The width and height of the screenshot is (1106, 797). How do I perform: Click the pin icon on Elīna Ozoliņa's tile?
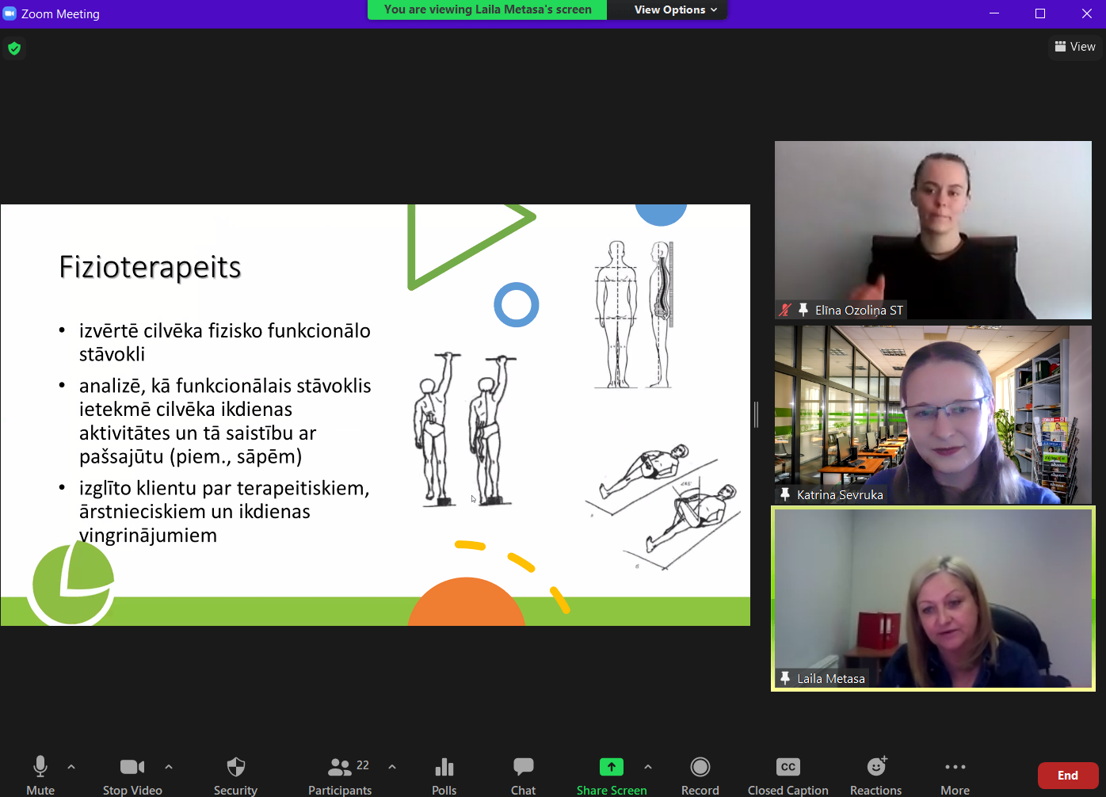803,310
